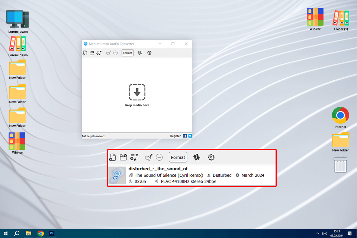Open the Twitter icon in status bar
This screenshot has width=357, height=238.
coord(190,136)
